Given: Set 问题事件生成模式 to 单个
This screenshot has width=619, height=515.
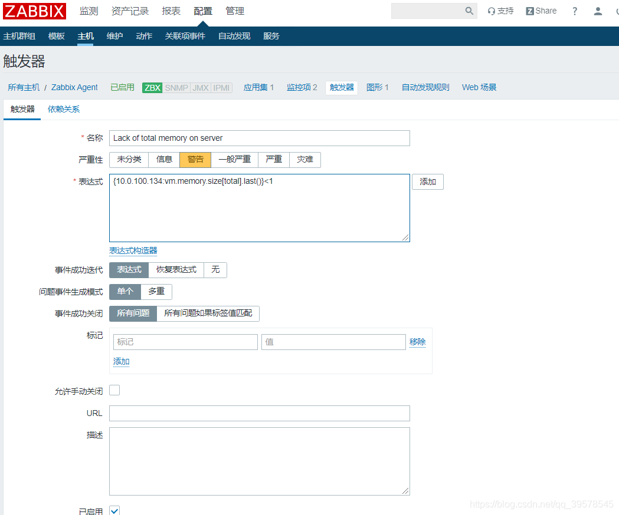Looking at the screenshot, I should [125, 292].
